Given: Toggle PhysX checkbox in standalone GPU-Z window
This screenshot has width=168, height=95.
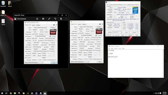Looking at the screenshot, I should pyautogui.click(x=89, y=59).
